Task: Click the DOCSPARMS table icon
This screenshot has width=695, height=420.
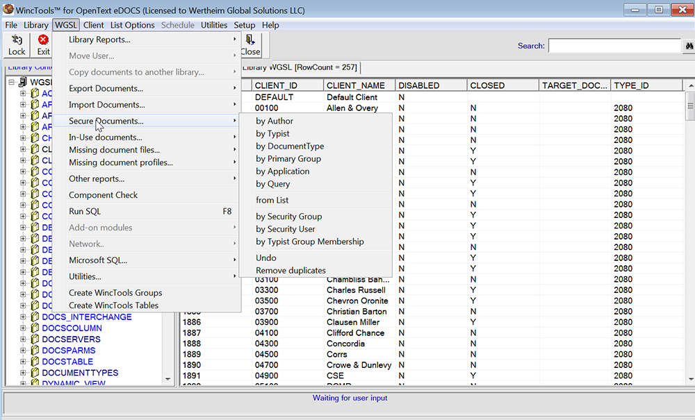Action: coord(35,350)
